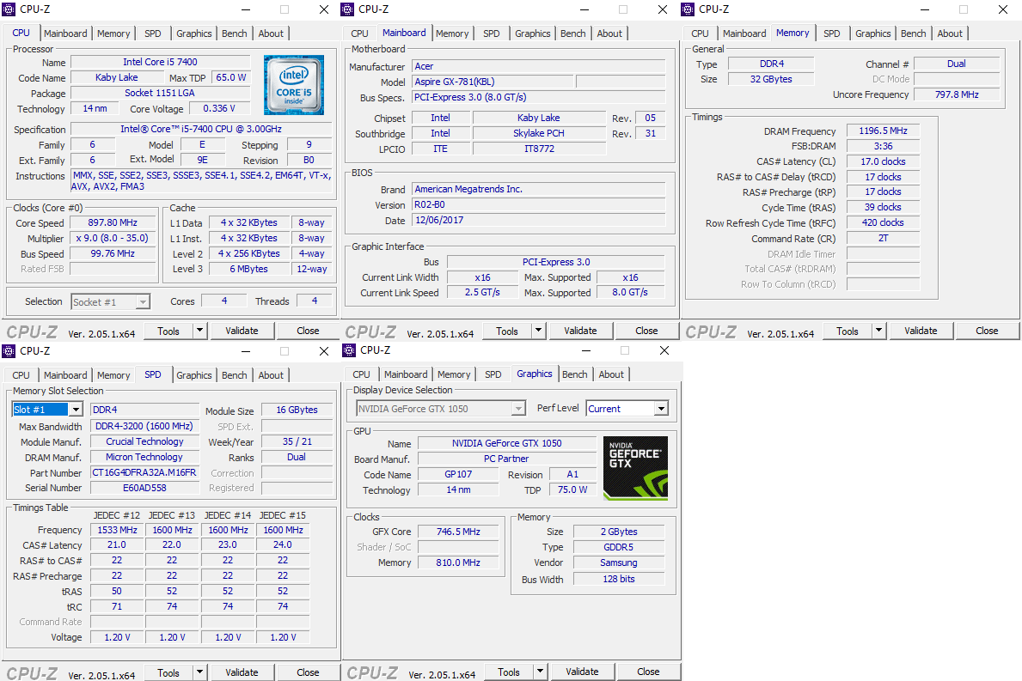Click the 32 GBytes memory size value
Image resolution: width=1022 pixels, height=681 pixels.
pos(771,79)
